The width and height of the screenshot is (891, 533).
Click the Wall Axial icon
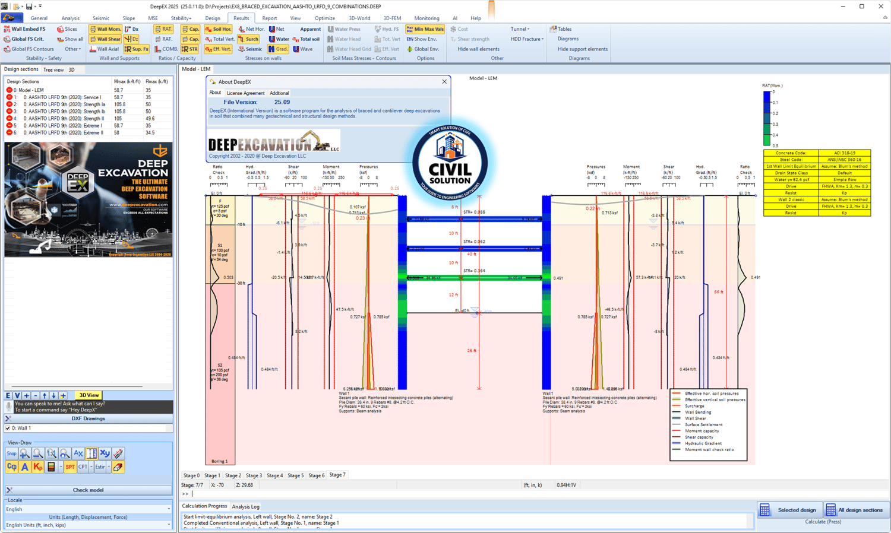click(x=93, y=49)
